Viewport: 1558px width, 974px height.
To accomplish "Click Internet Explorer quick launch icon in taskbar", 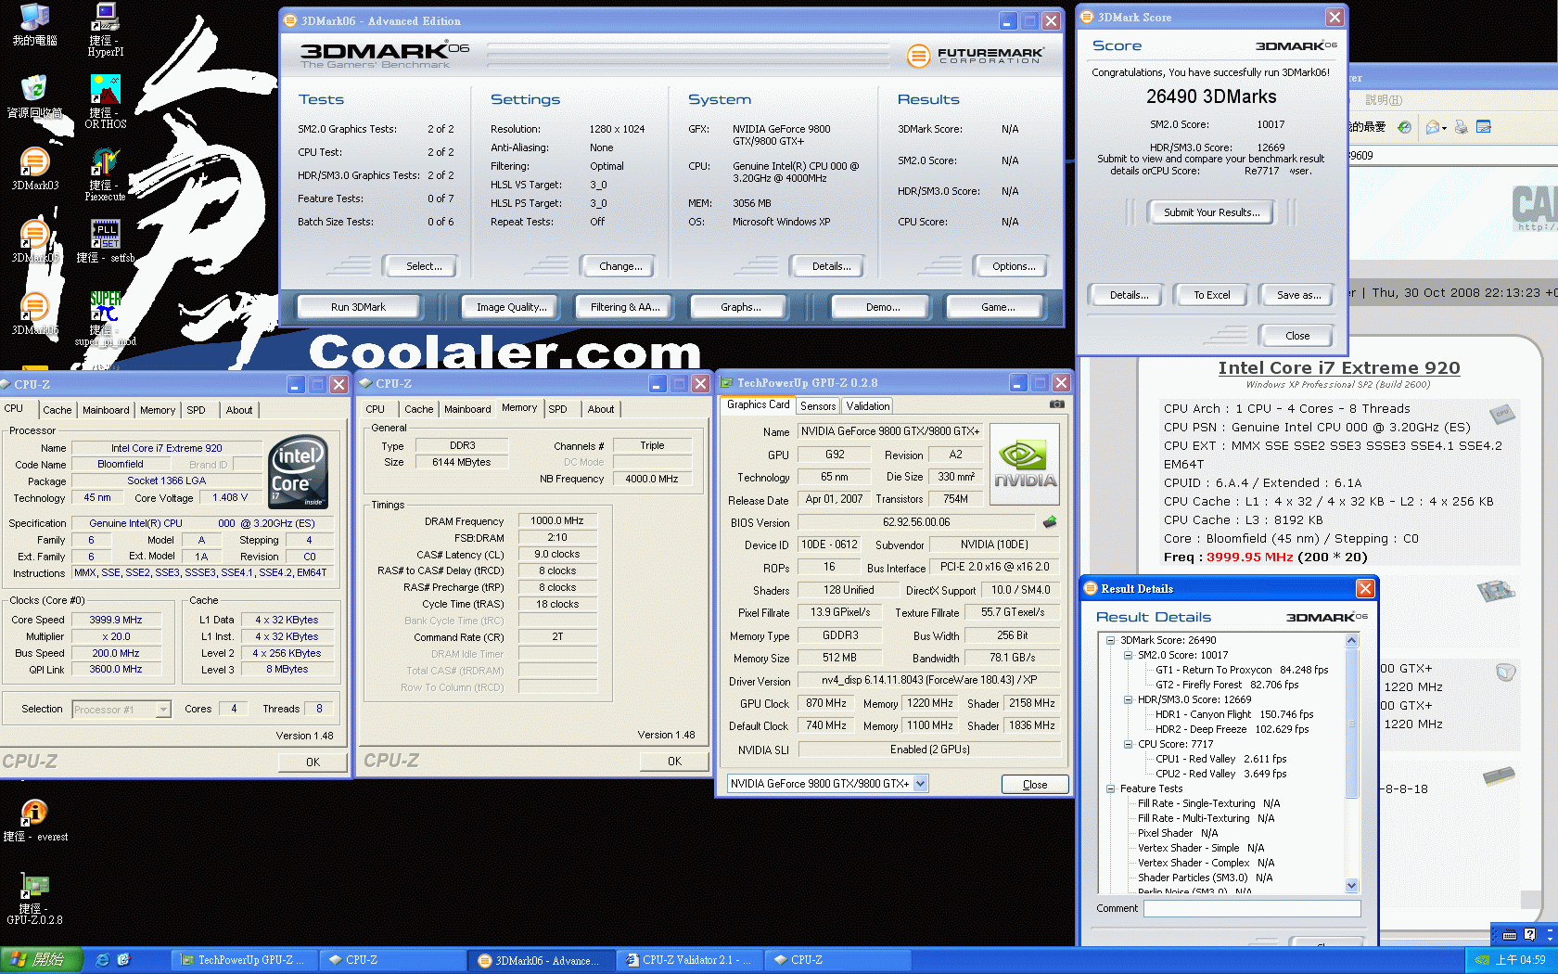I will [103, 960].
